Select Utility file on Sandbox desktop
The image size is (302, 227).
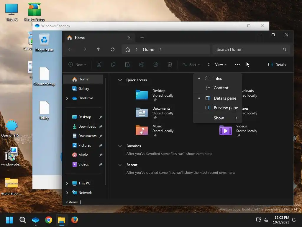[44, 111]
